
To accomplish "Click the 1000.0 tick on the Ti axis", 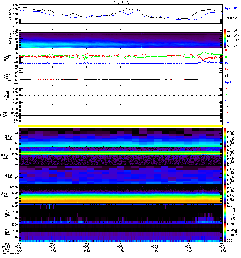I will [13, 109].
